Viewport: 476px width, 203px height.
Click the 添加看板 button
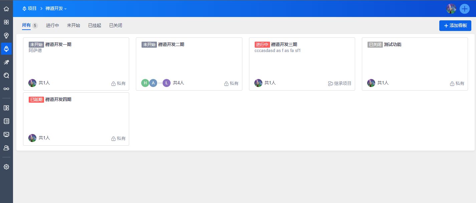tap(455, 26)
